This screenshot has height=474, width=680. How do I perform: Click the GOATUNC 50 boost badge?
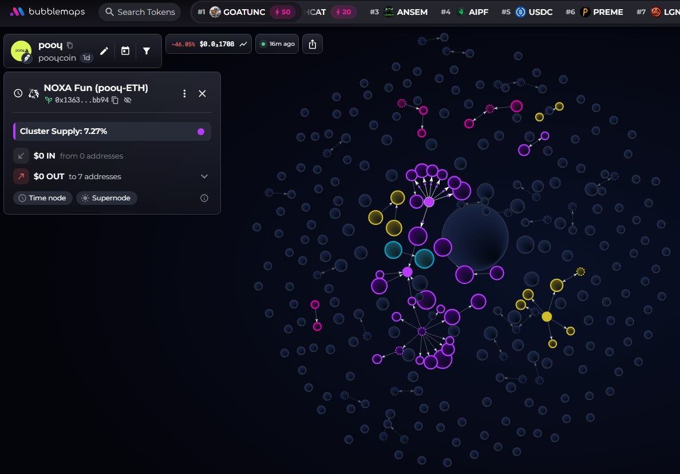(x=283, y=11)
